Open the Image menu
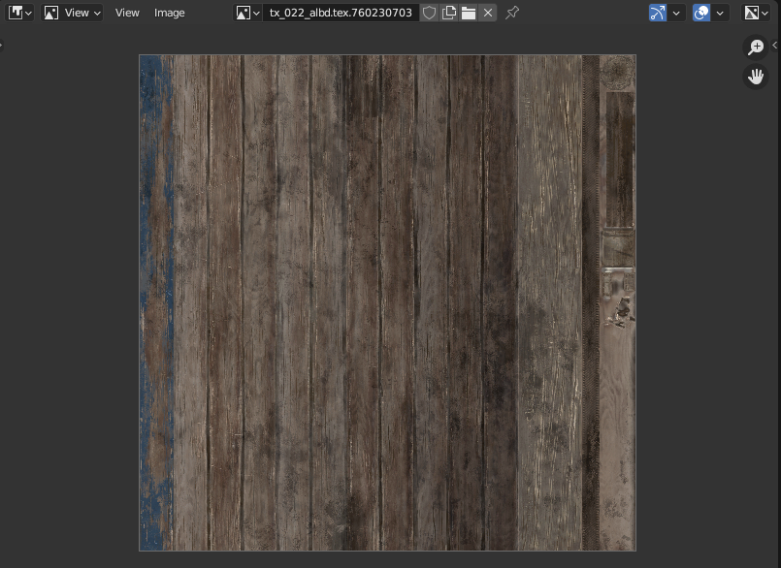This screenshot has height=568, width=781. 170,13
